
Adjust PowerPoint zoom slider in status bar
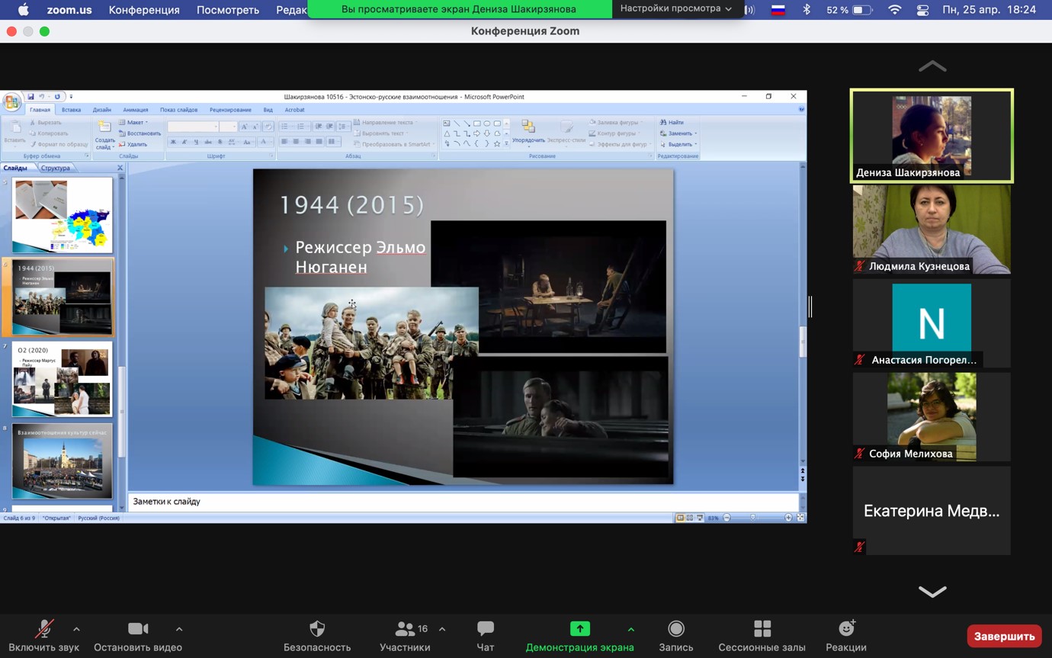[753, 518]
